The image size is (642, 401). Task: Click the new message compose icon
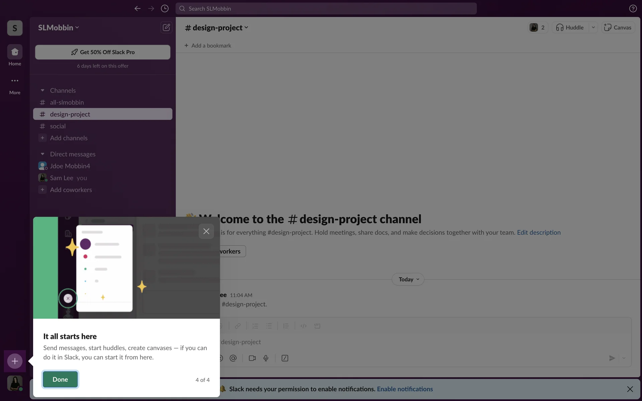pyautogui.click(x=166, y=27)
